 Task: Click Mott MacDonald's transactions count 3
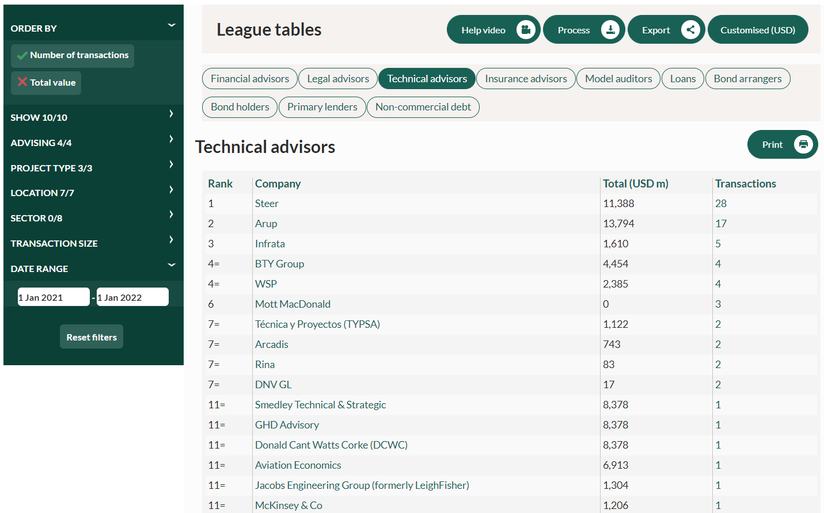point(718,304)
